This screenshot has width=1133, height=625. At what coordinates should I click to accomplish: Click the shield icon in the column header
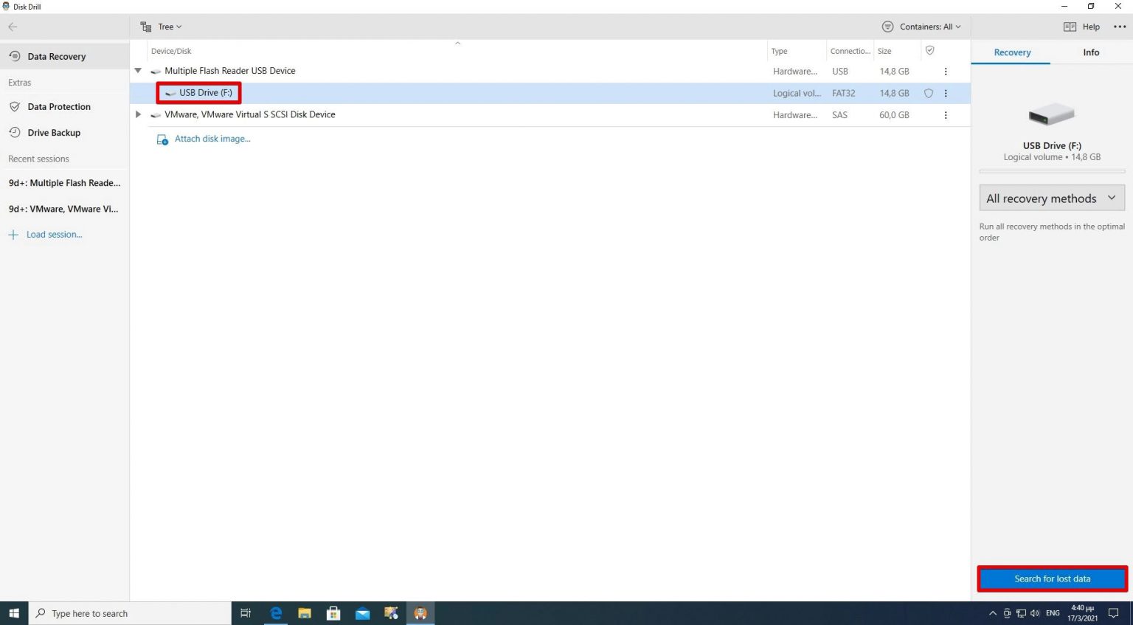coord(929,50)
